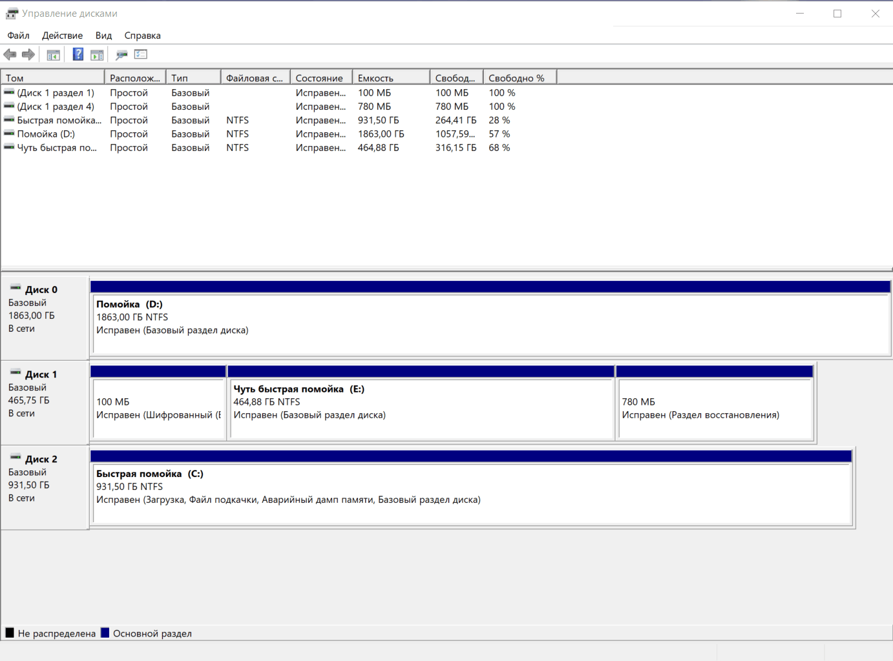
Task: Open the checklist settings toolbar icon
Action: (x=141, y=54)
